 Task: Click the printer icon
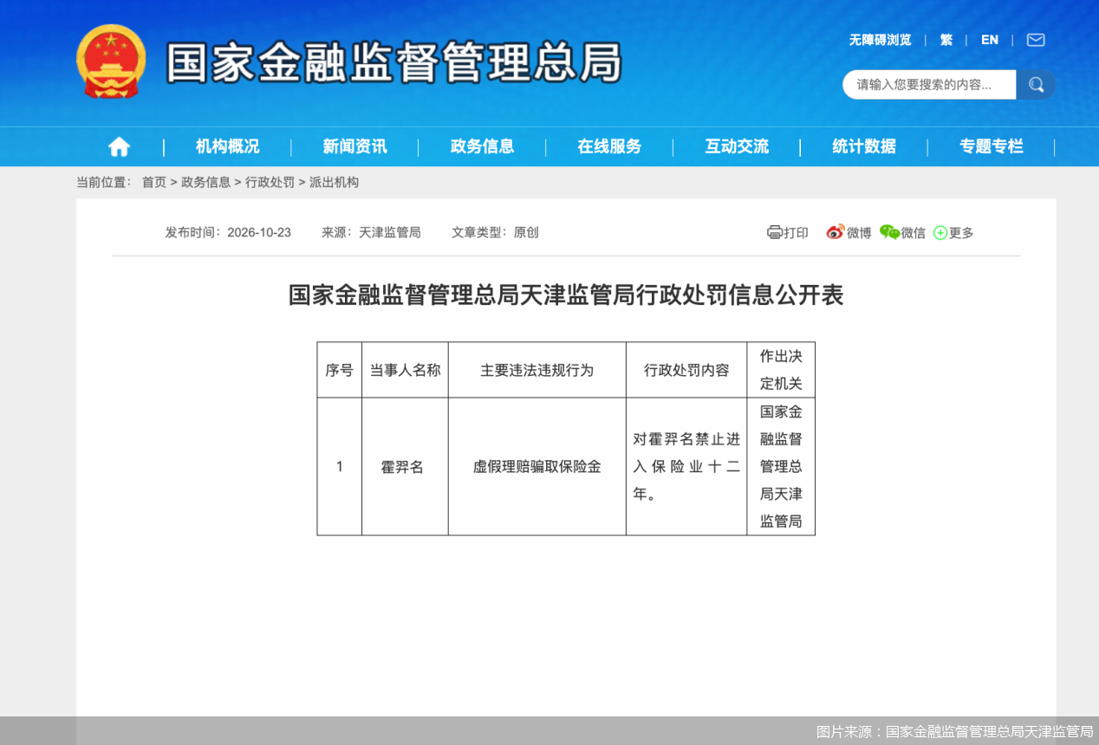pos(775,232)
